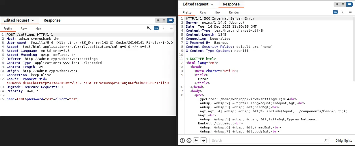This screenshot has width=355, height=146.
Task: Switch to Render tab in response
Action: pos(234,12)
